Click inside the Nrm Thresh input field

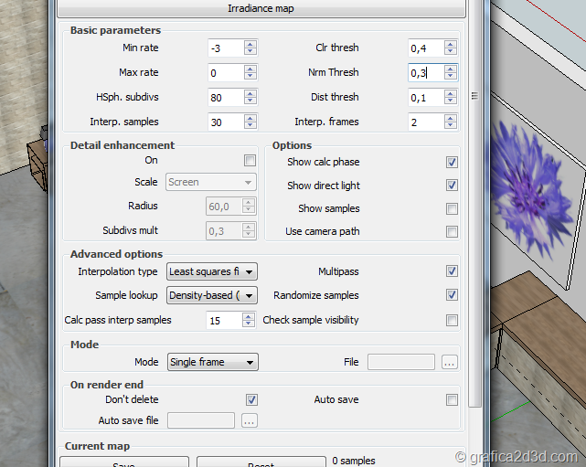pyautogui.click(x=424, y=72)
